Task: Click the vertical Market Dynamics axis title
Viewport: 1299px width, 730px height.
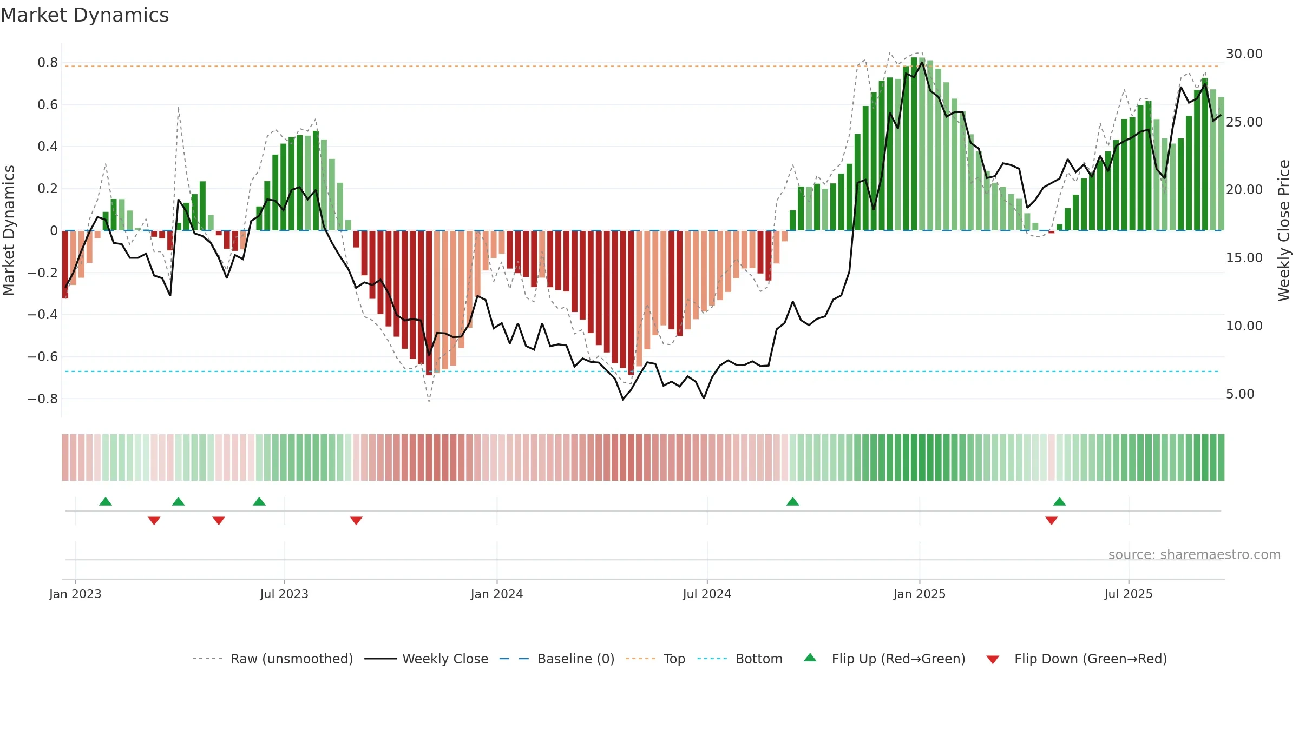Action: 9,230
